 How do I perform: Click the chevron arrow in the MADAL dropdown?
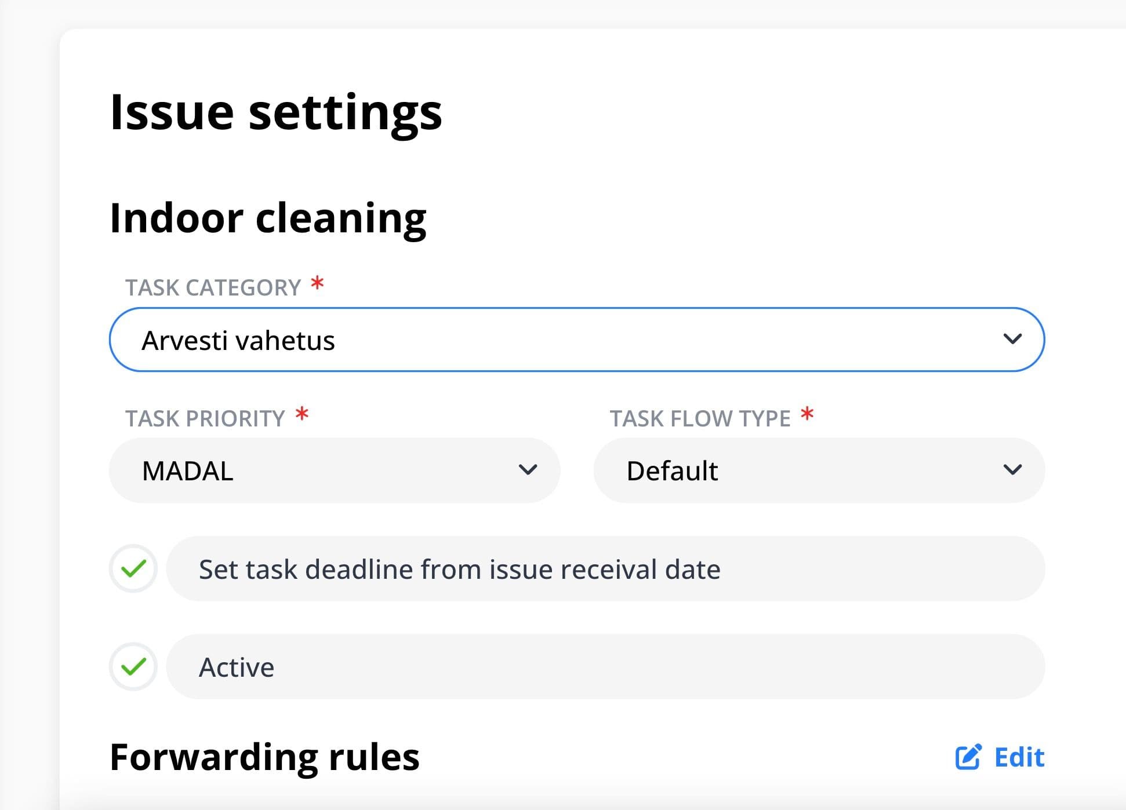(x=528, y=469)
